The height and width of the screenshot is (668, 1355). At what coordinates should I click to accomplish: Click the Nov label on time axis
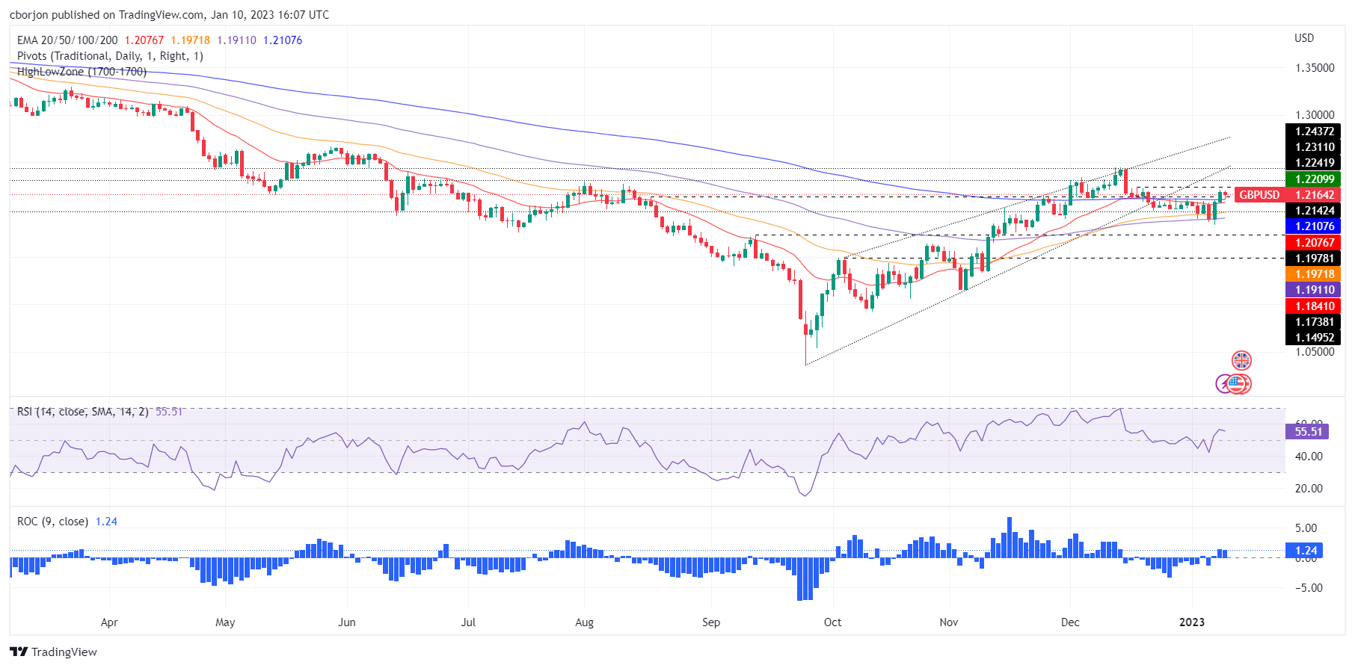[x=949, y=622]
